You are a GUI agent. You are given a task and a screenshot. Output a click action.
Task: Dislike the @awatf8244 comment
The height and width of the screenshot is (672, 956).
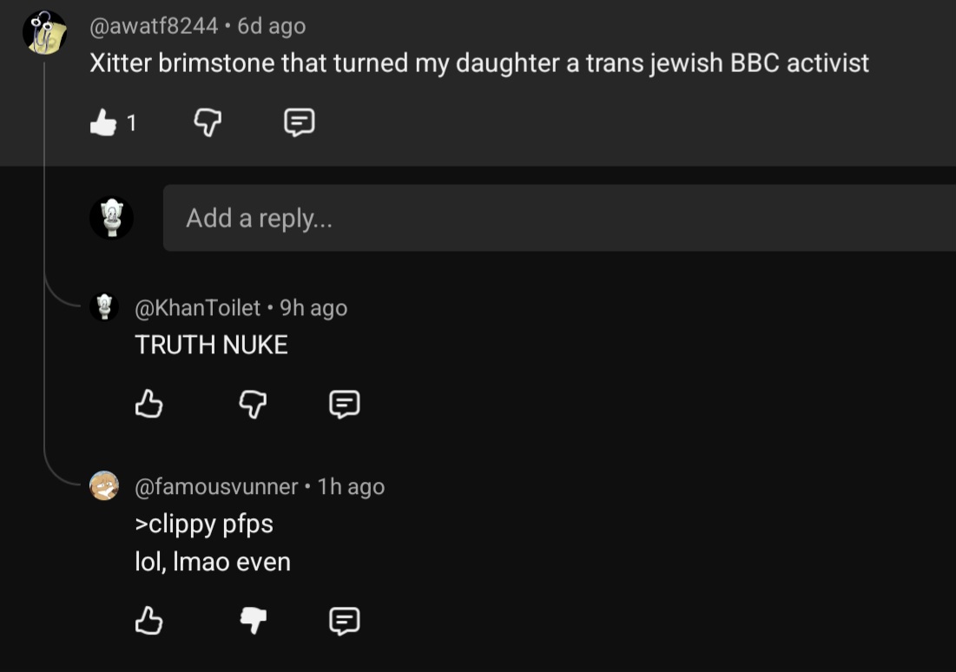click(x=207, y=123)
